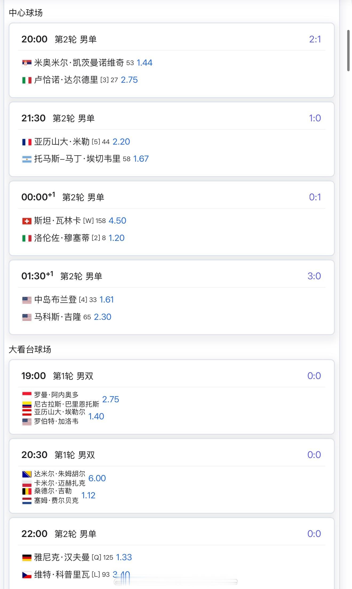Open the 3:0 score of the 01:30 match

(x=314, y=276)
